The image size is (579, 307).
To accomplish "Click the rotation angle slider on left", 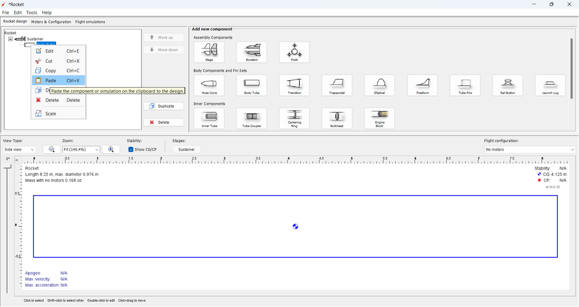I will (8, 169).
